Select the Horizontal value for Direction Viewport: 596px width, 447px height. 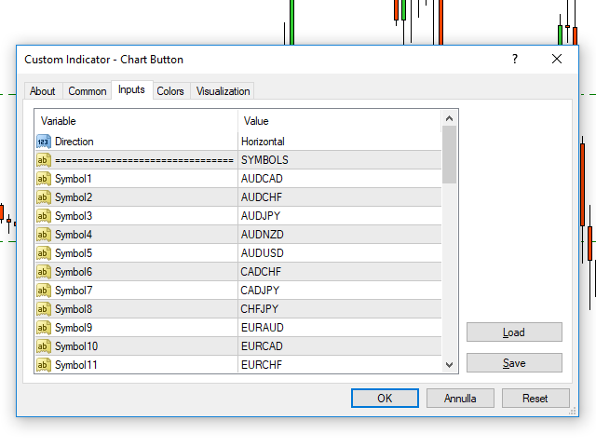[263, 142]
